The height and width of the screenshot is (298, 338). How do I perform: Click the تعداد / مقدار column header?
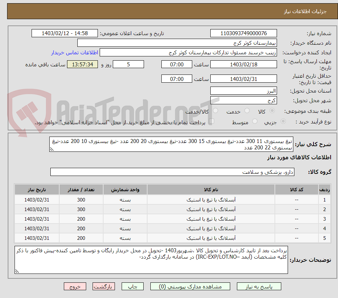pos(81,189)
